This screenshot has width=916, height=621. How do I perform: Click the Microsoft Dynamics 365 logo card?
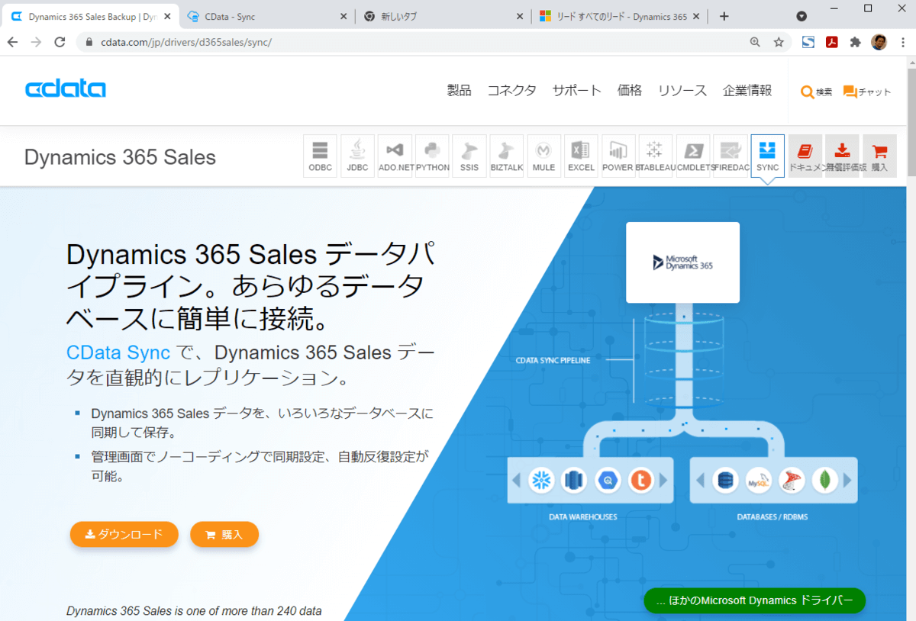click(682, 262)
